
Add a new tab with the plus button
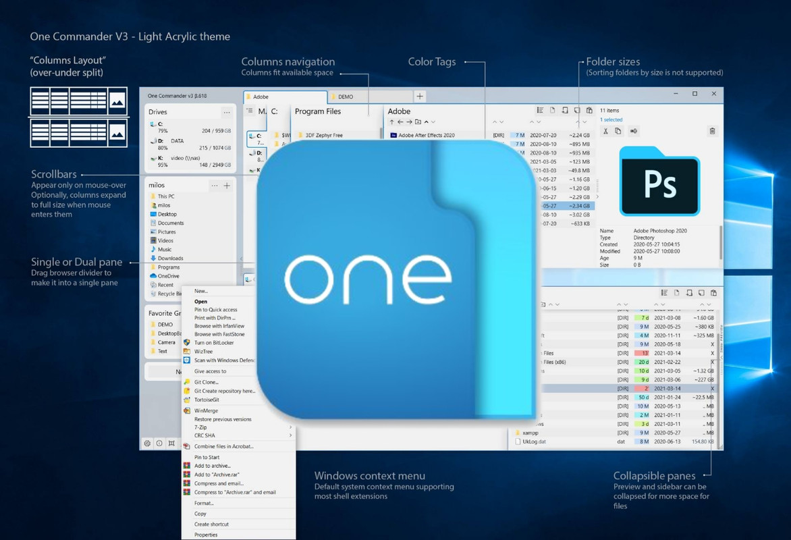(x=420, y=97)
